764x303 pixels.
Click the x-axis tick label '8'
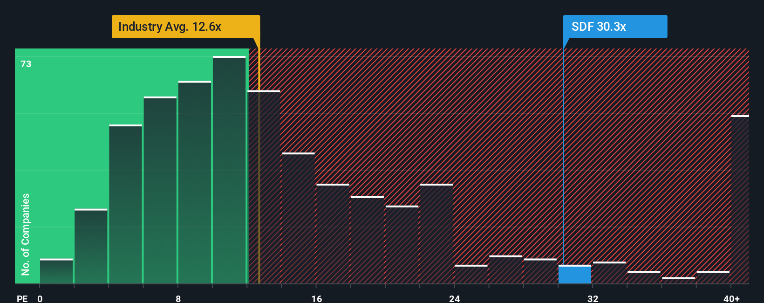click(178, 298)
